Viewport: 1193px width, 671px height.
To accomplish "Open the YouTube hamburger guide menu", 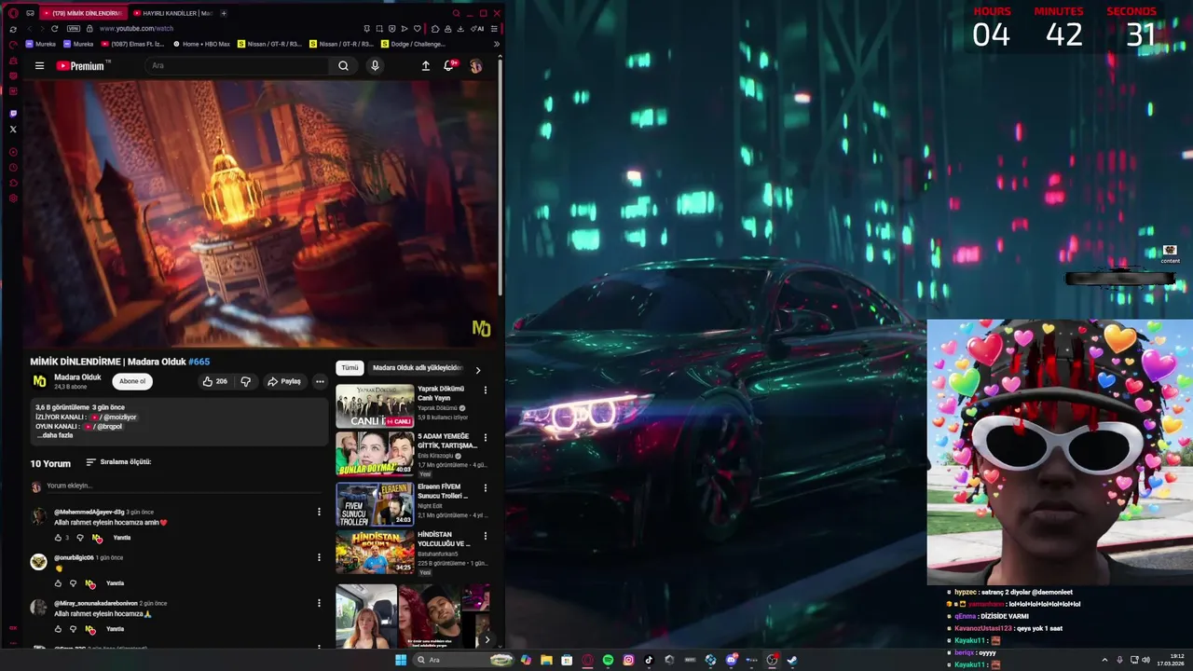I will pos(39,66).
